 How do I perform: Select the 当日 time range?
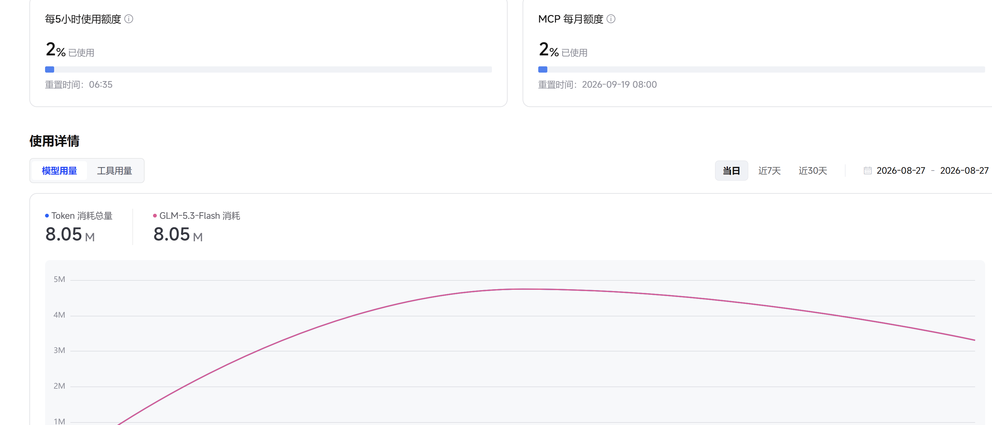tap(731, 171)
